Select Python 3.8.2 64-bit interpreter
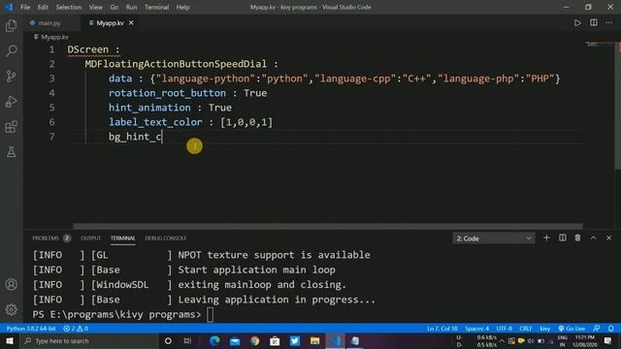 31,329
